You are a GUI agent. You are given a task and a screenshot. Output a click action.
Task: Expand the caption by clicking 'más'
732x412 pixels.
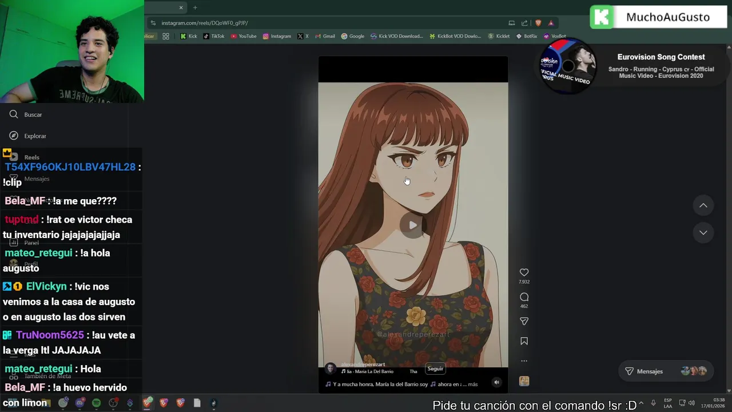(x=472, y=384)
